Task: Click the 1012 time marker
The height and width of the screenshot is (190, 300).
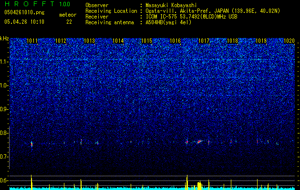Action: [x=61, y=41]
